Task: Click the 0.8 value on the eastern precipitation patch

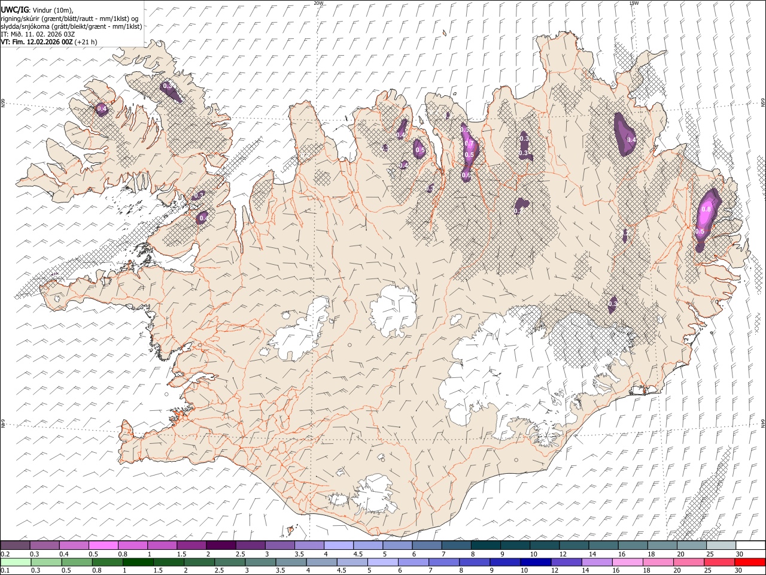Action: [706, 210]
